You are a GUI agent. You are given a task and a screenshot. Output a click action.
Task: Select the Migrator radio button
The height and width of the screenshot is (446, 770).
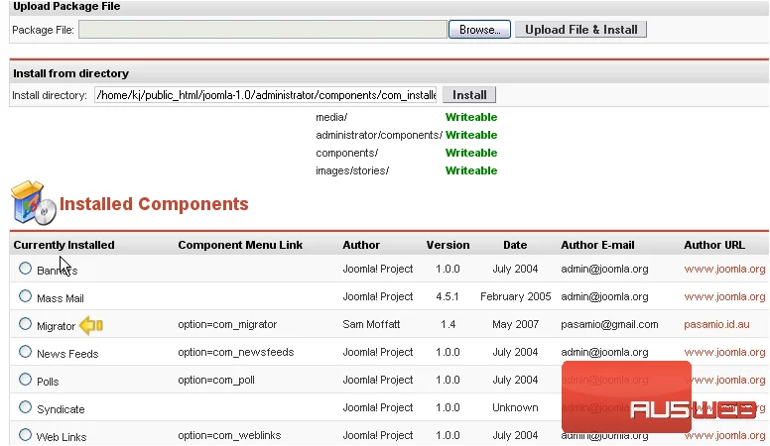(x=25, y=324)
